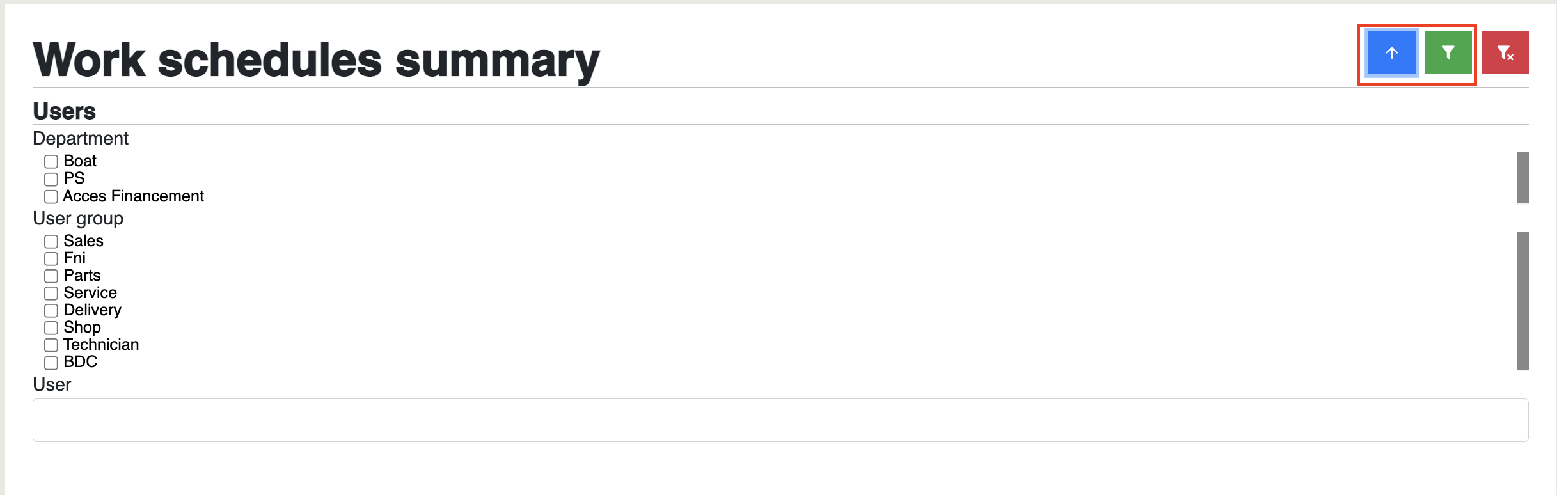Click the User group list scrollbar
Viewport: 1557px width, 495px height.
(x=1522, y=301)
